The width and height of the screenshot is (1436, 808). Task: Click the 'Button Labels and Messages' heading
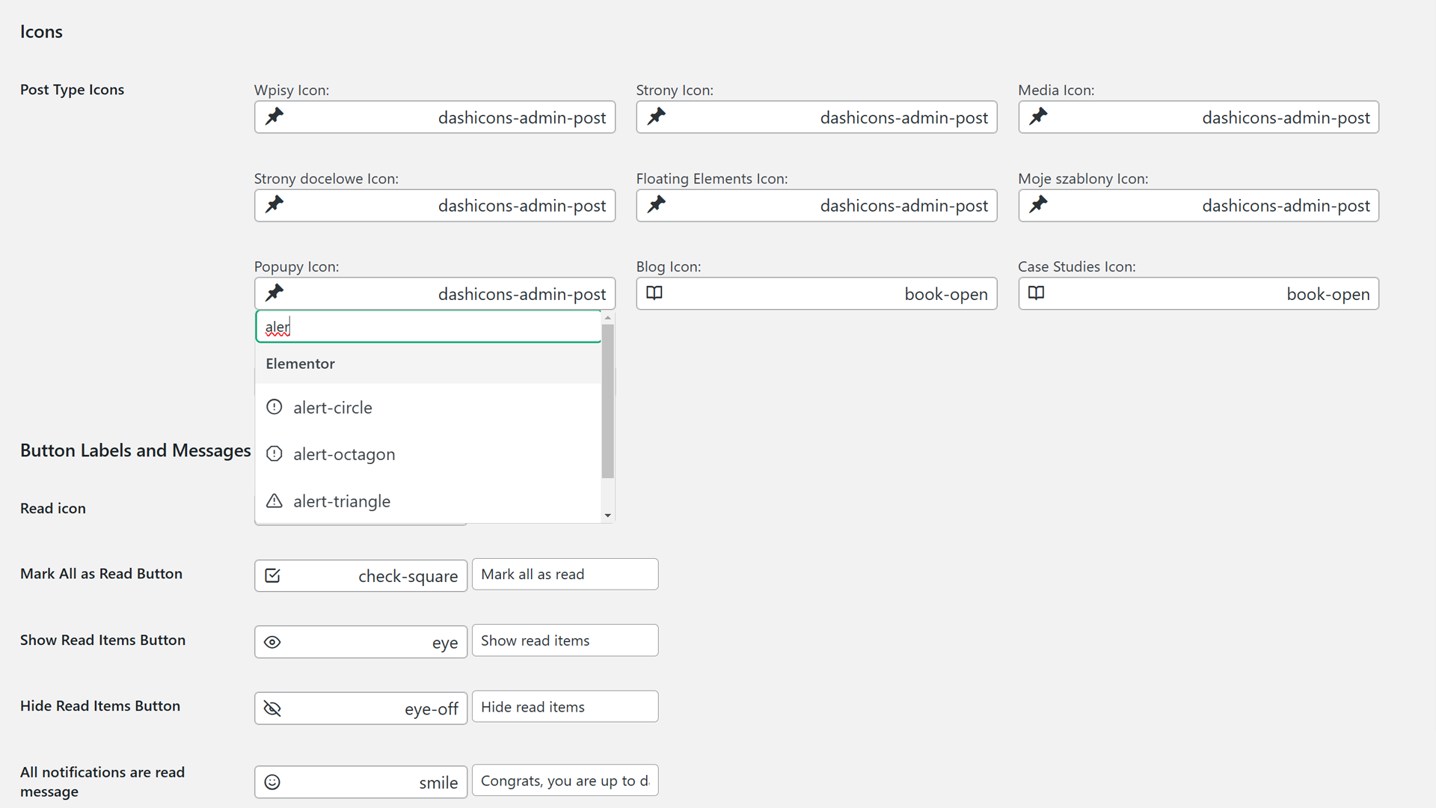135,450
